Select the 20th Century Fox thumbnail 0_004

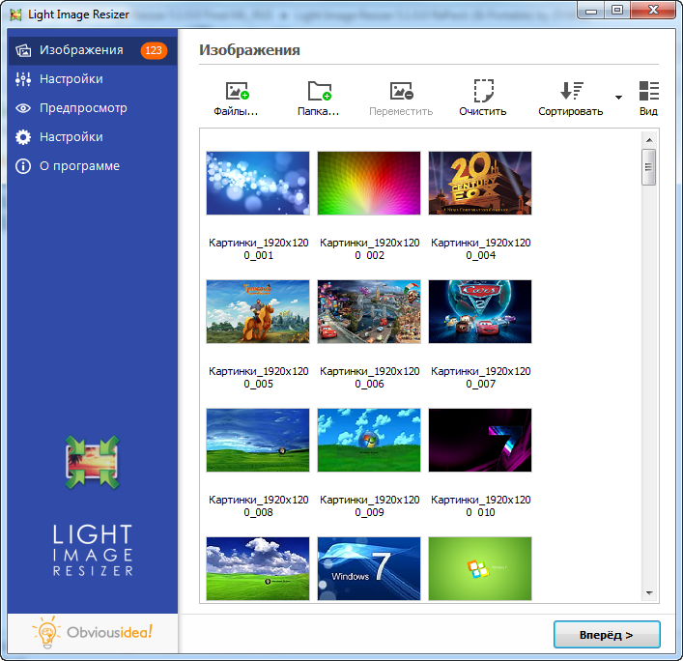[480, 183]
